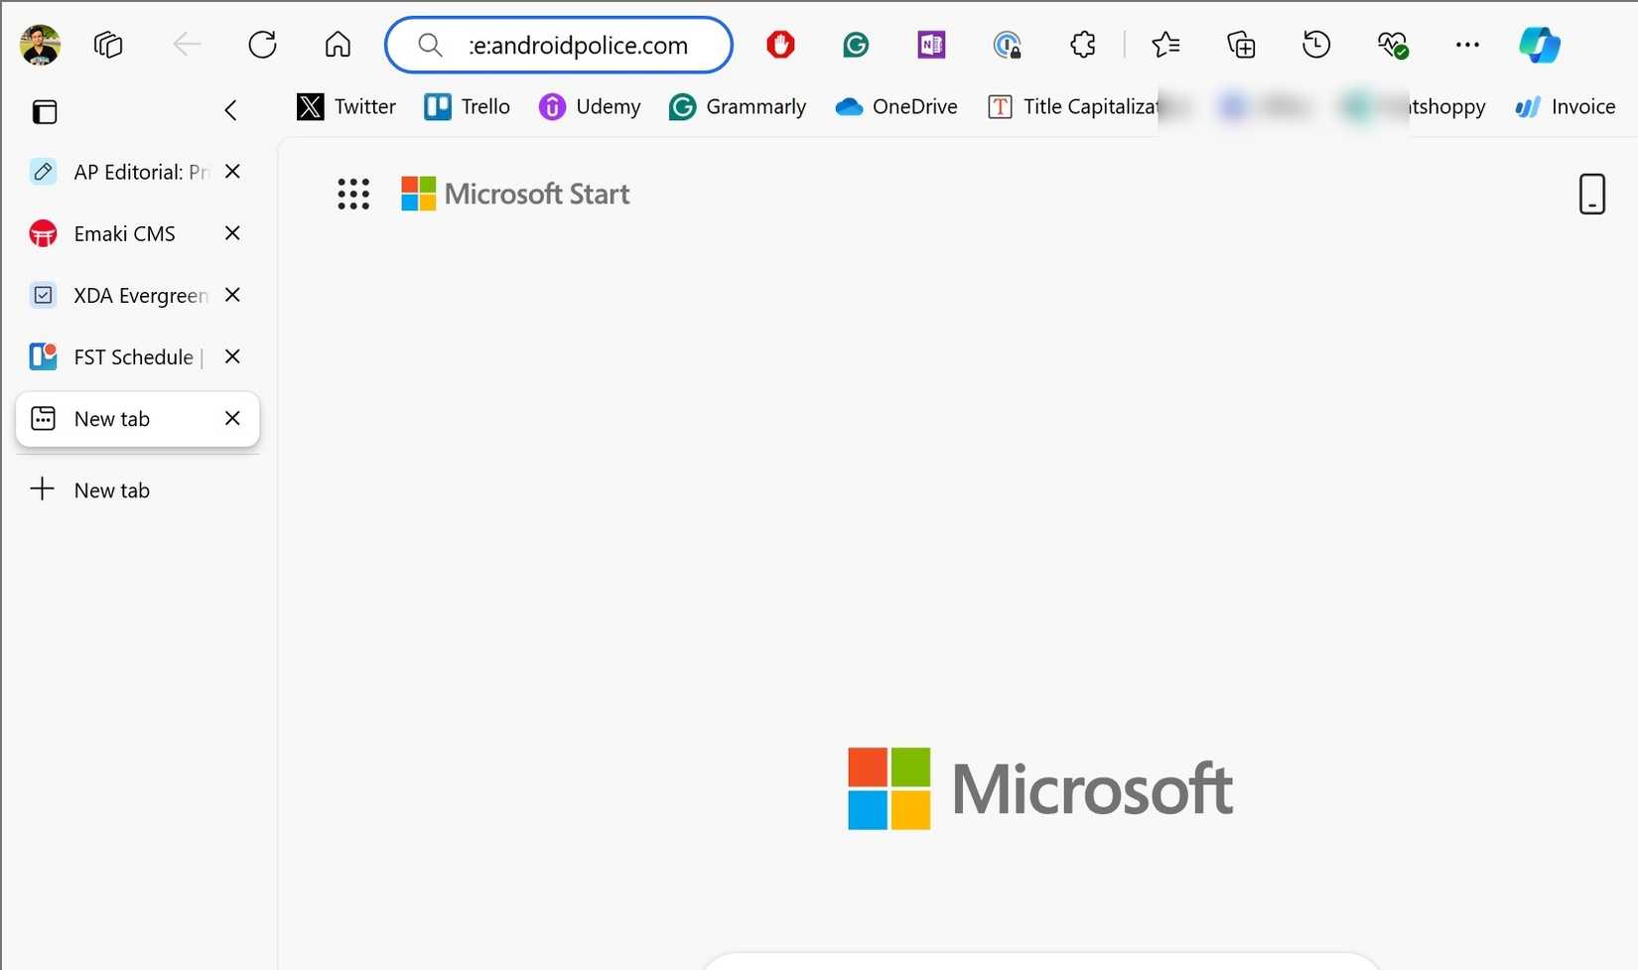The image size is (1638, 970).
Task: Open the Collections icon
Action: [x=1241, y=45]
